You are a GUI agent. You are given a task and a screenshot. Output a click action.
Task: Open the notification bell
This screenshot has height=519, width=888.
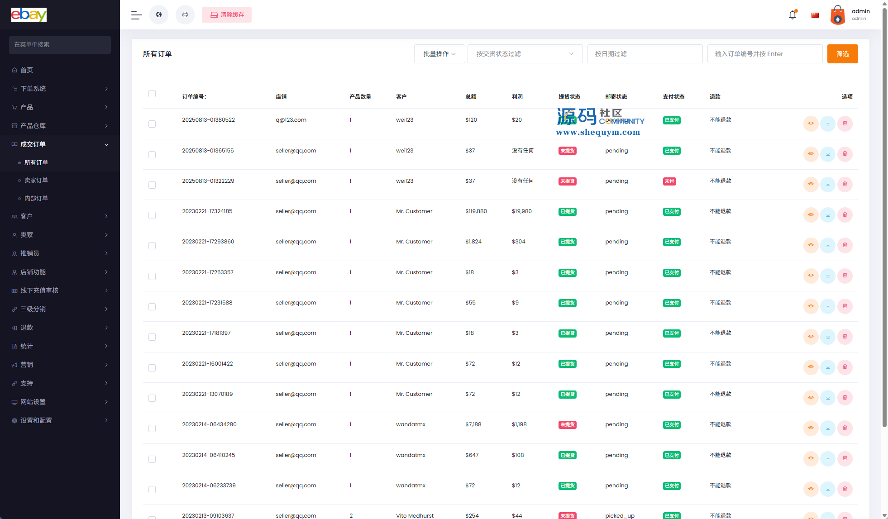[793, 15]
